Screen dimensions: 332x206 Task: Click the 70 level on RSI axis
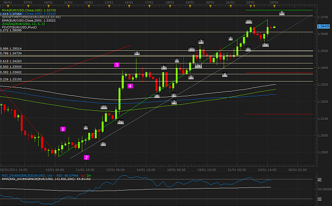tap(319, 180)
